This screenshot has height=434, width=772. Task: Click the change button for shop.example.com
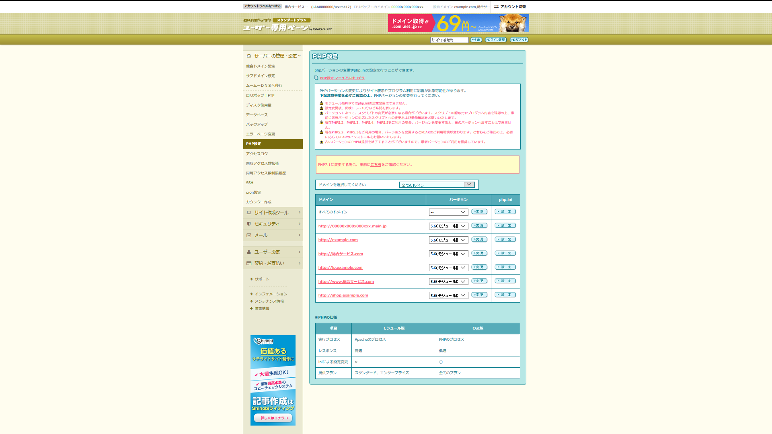pyautogui.click(x=479, y=295)
